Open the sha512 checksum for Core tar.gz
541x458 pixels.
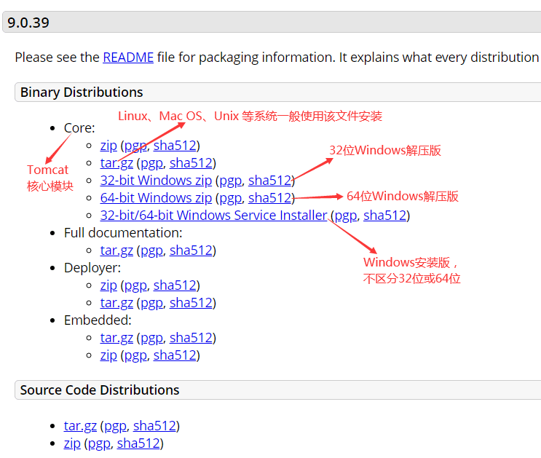coord(191,163)
